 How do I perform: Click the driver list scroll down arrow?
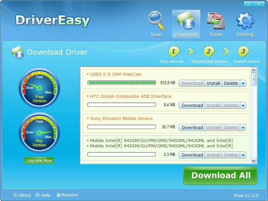(x=254, y=161)
